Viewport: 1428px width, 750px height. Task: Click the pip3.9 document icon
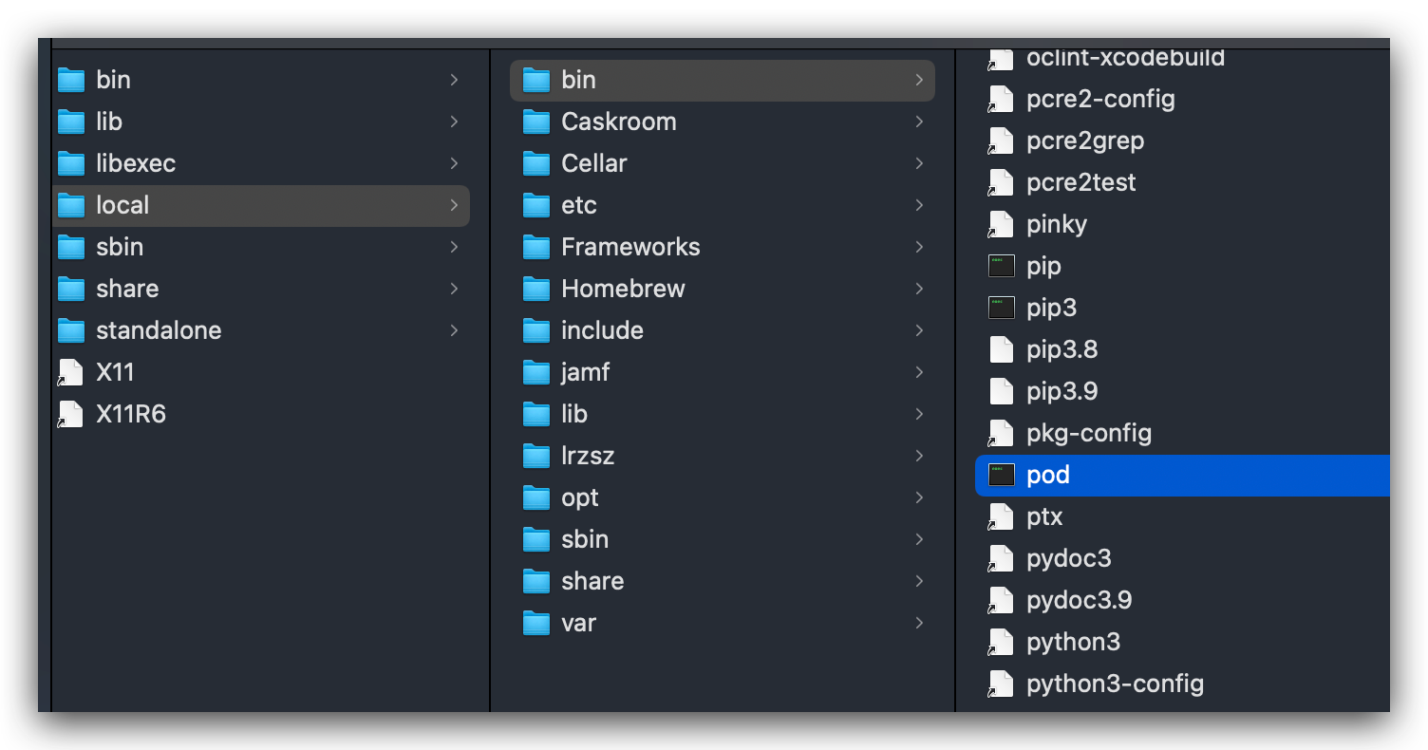1002,391
